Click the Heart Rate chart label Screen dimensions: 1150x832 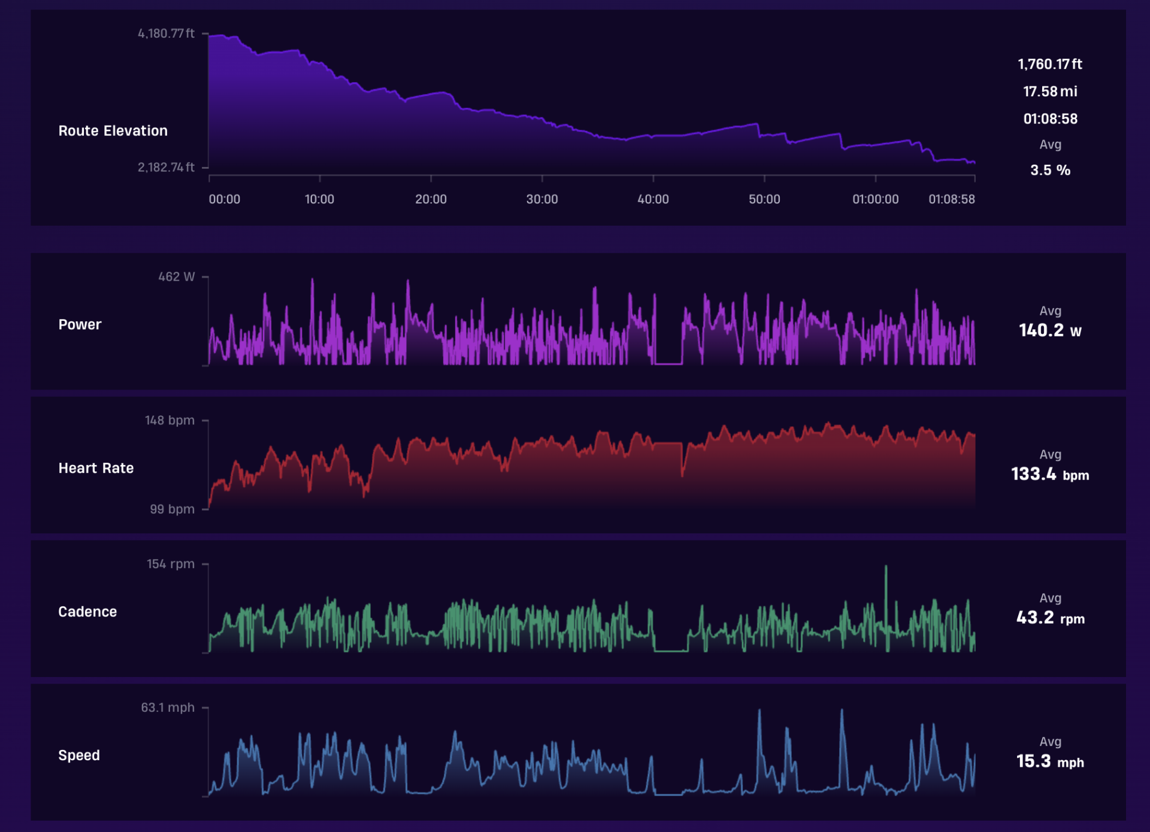[96, 468]
